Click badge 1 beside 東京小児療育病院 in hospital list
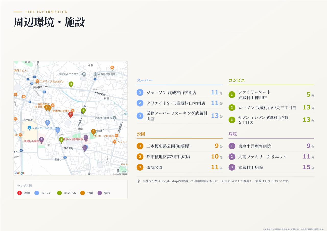 coord(232,146)
